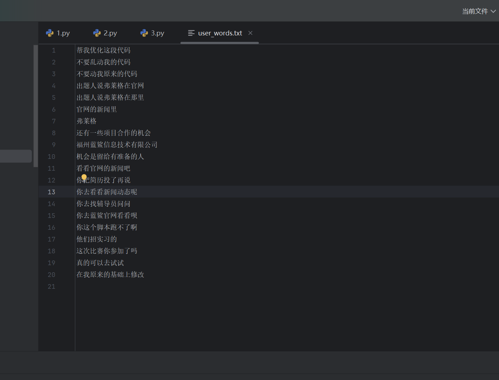
Task: Click on line '出题人说弗莱格在那里'
Action: (110, 98)
